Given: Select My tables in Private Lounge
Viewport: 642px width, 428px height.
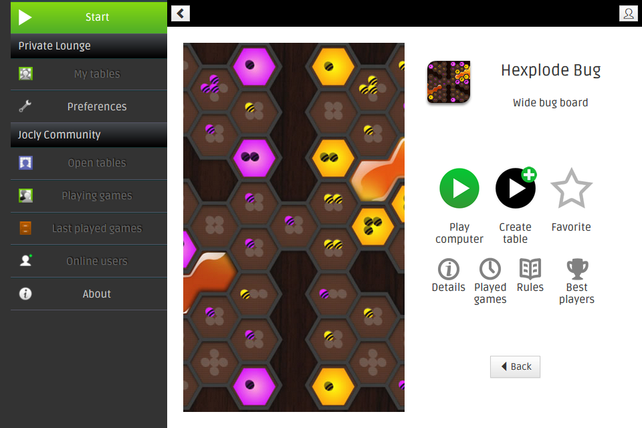Looking at the screenshot, I should point(89,74).
